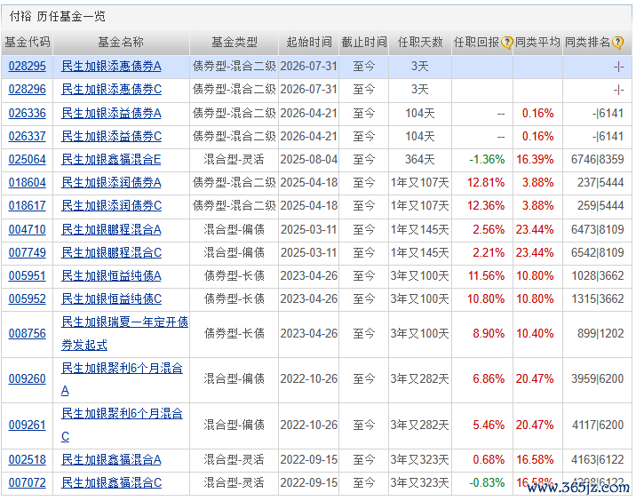The height and width of the screenshot is (501, 636).
Task: Click the 基金代码 column header
Action: (x=28, y=42)
